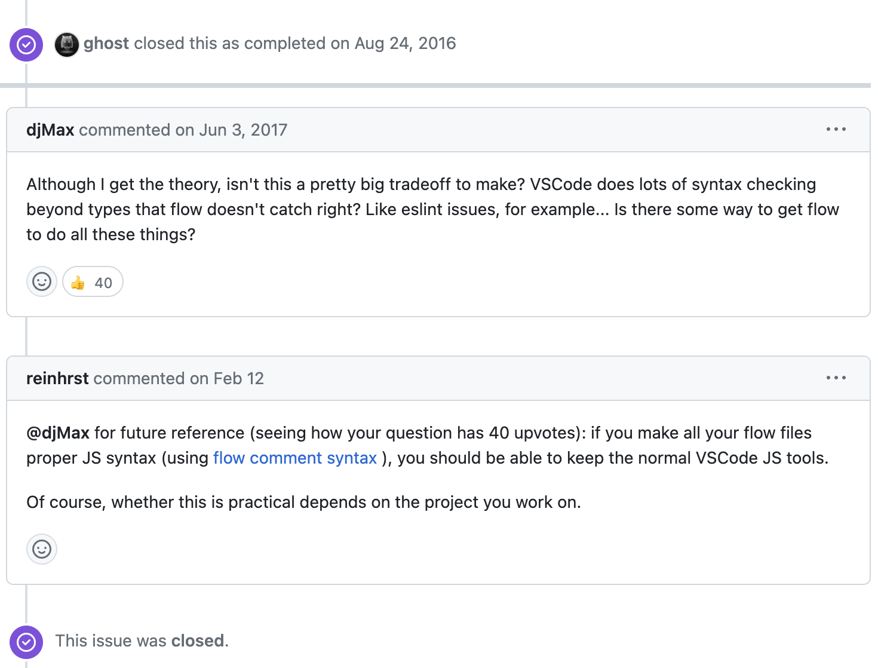Click the @djMax mention in reinhrst's comment
Viewport: 878px width, 668px height.
tap(58, 433)
